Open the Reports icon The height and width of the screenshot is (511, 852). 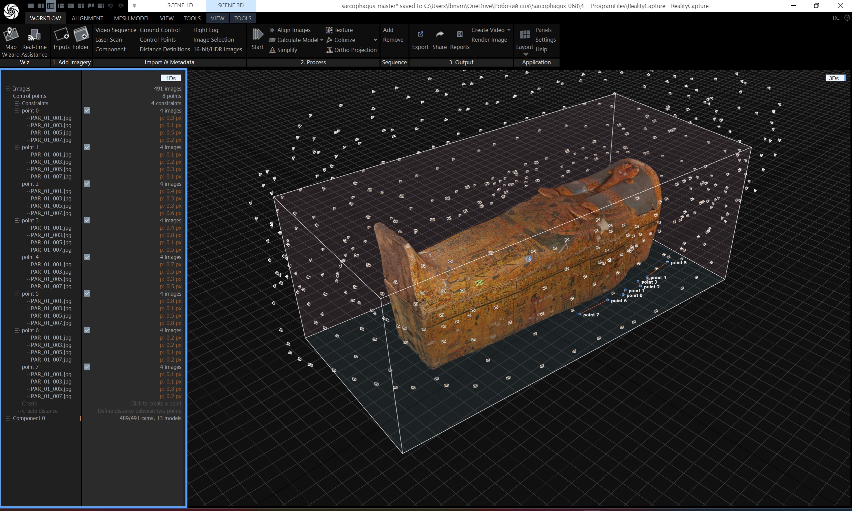click(x=460, y=34)
